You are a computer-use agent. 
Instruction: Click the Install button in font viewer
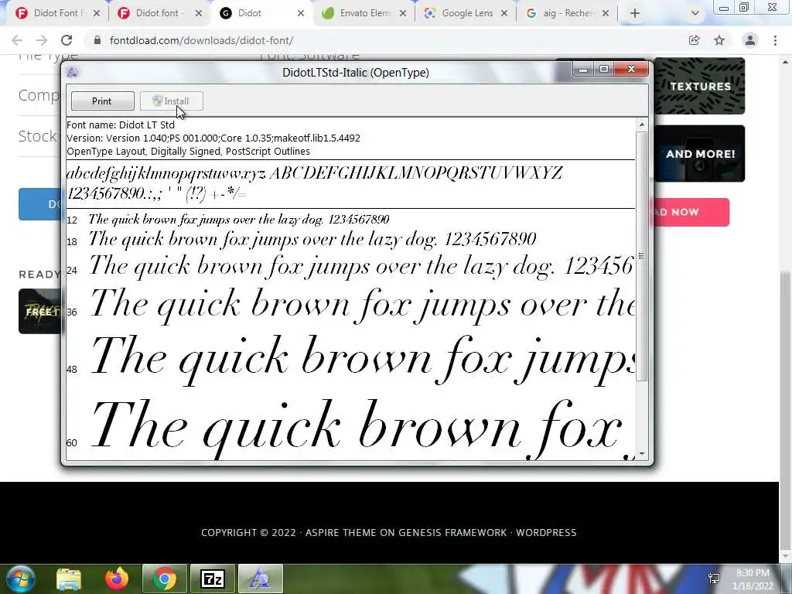(171, 101)
